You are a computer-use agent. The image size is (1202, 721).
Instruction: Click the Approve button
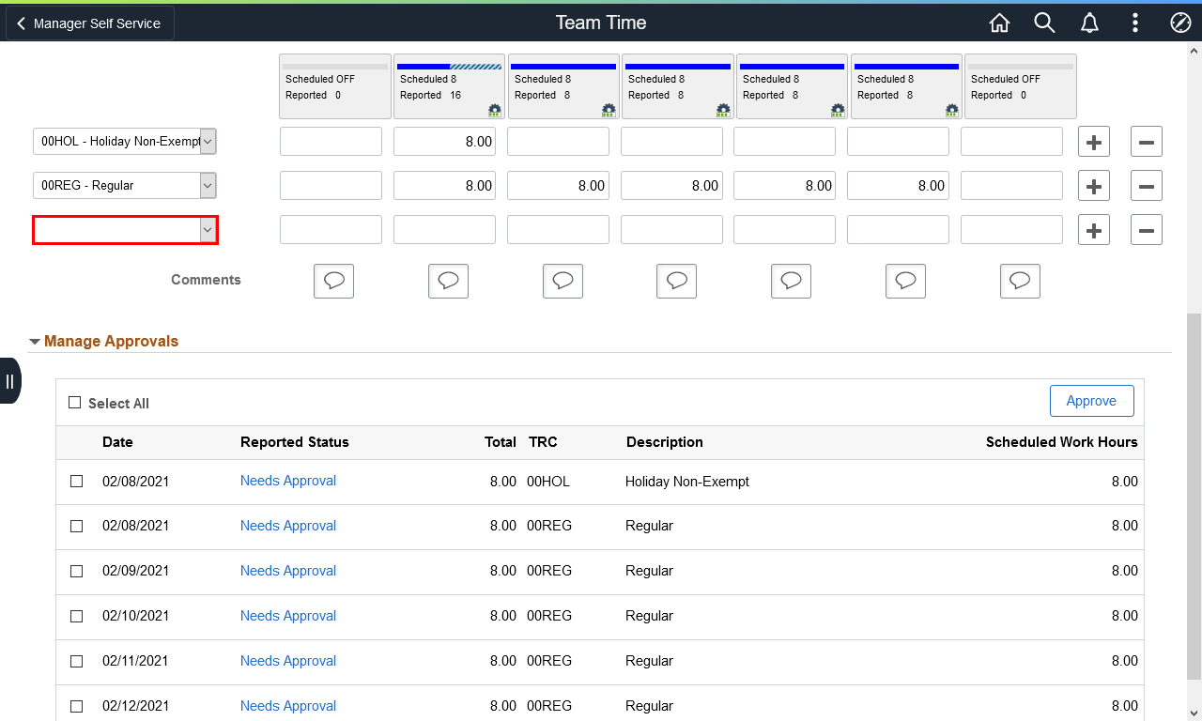1091,401
